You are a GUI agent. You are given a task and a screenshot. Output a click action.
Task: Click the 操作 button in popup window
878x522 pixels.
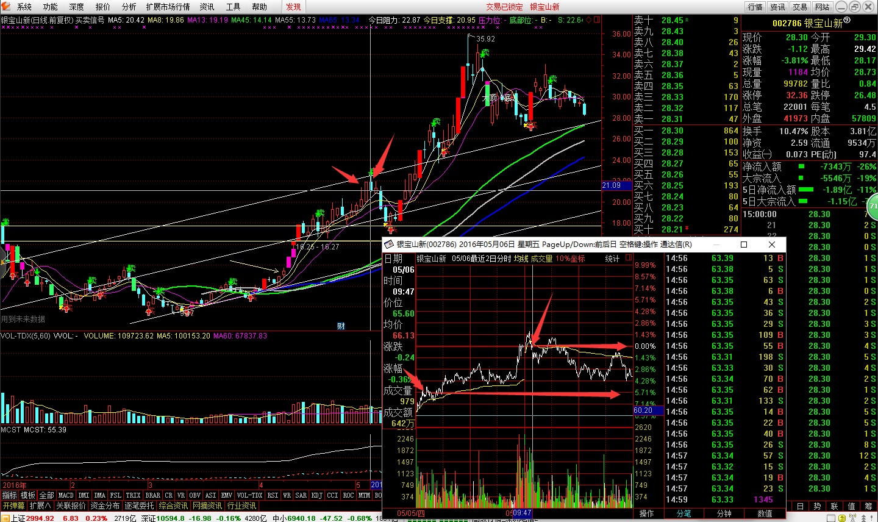[646, 514]
